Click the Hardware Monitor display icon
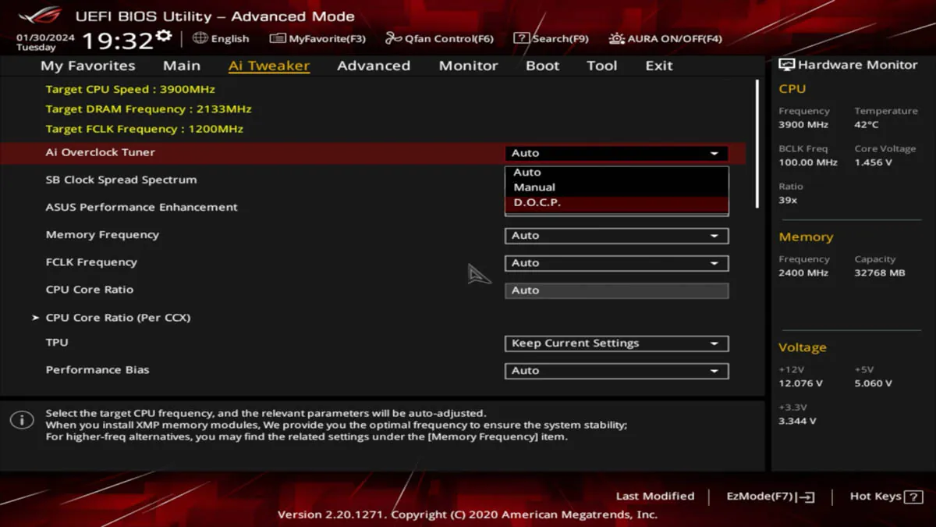Image resolution: width=936 pixels, height=527 pixels. (x=786, y=65)
